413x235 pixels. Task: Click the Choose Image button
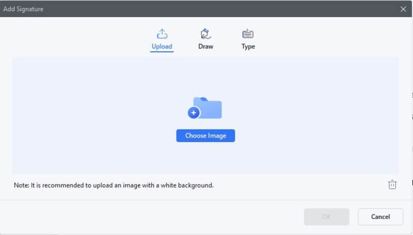pos(205,136)
